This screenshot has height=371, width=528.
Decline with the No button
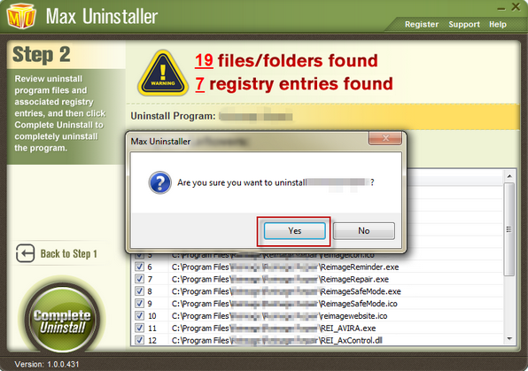364,231
